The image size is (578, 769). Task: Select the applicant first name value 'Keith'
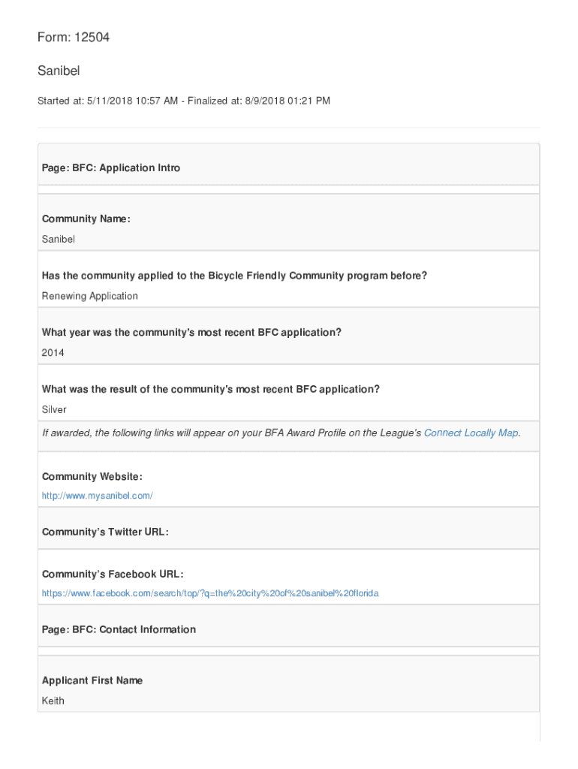pos(53,701)
